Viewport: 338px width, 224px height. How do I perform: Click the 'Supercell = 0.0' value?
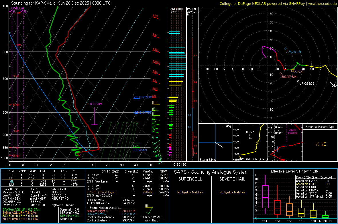tap(69, 209)
